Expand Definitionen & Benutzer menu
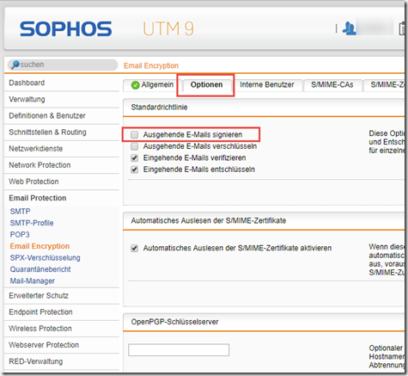The image size is (408, 376). click(62, 116)
